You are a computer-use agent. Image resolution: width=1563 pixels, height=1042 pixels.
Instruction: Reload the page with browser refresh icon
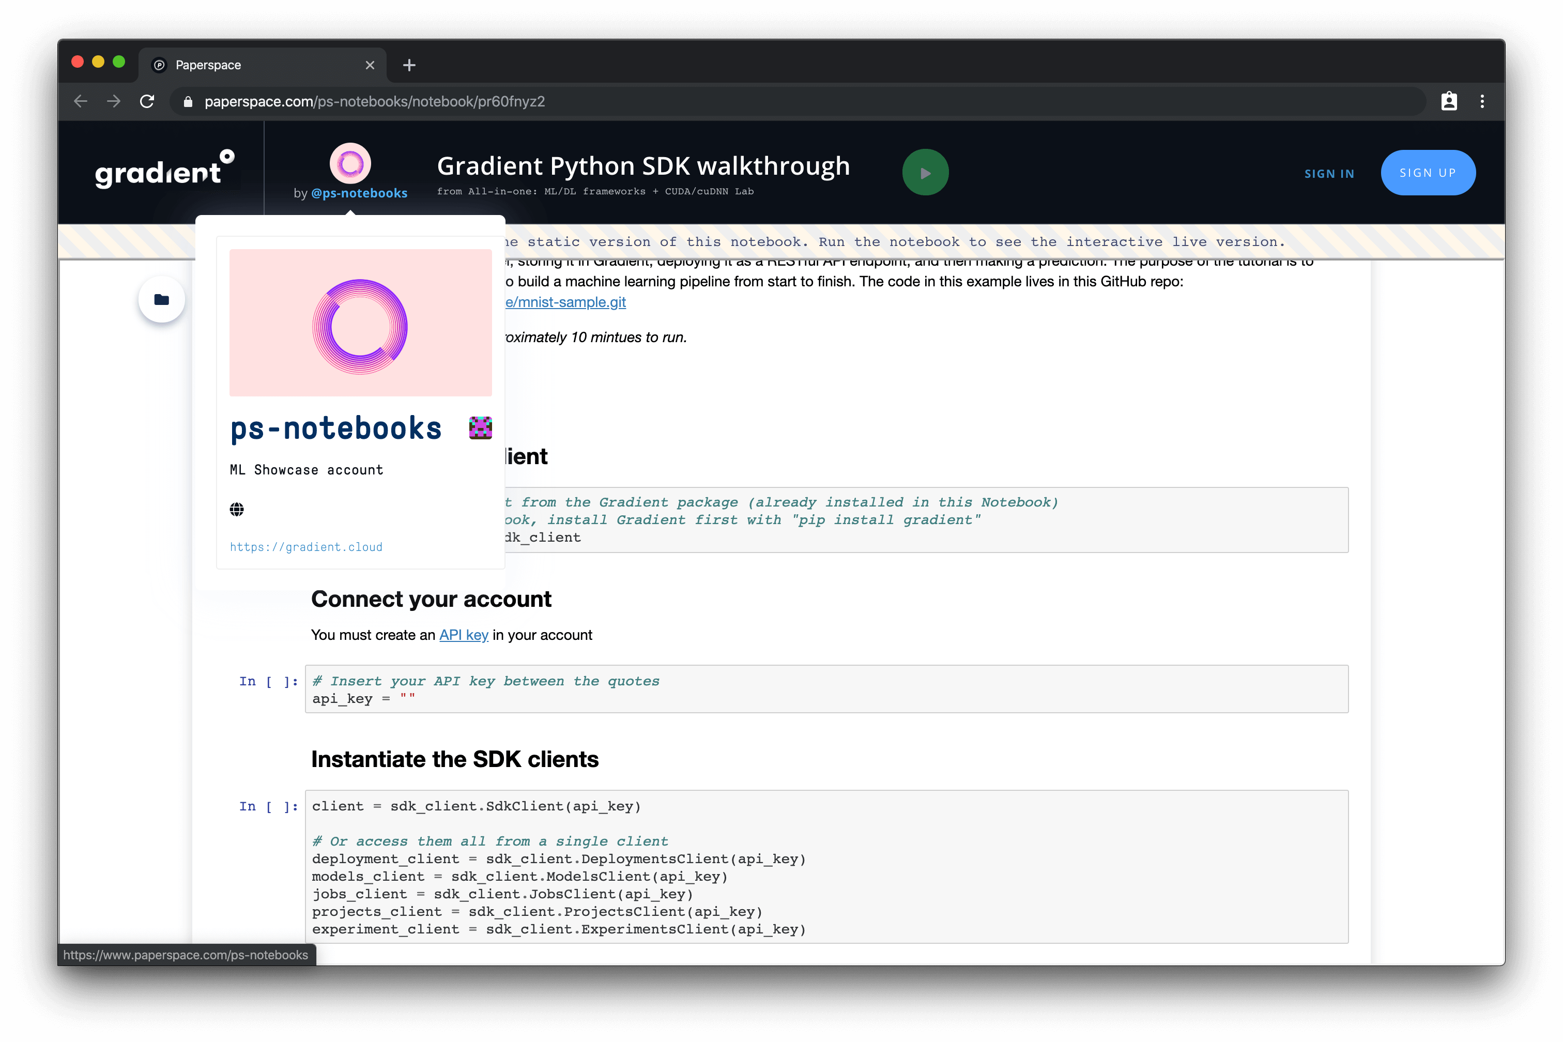click(x=147, y=102)
